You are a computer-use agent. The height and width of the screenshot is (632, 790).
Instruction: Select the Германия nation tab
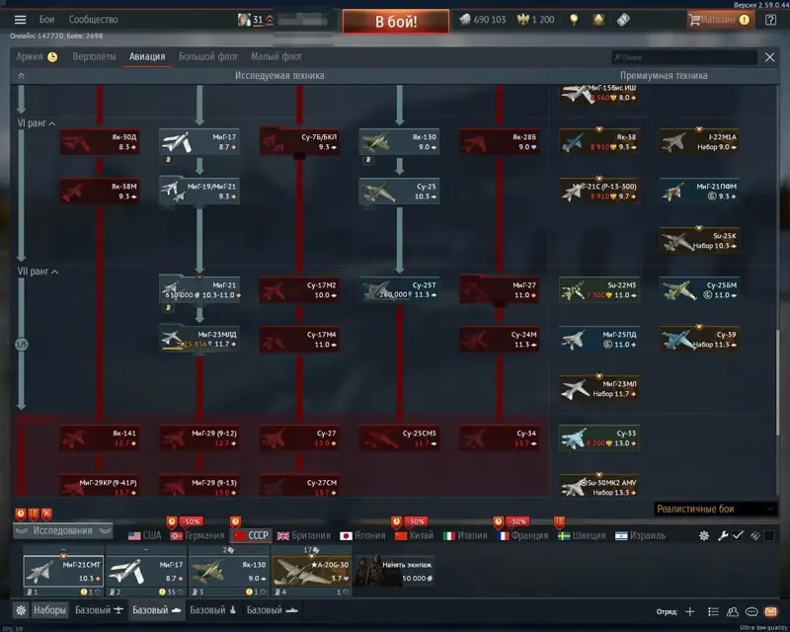(x=198, y=536)
